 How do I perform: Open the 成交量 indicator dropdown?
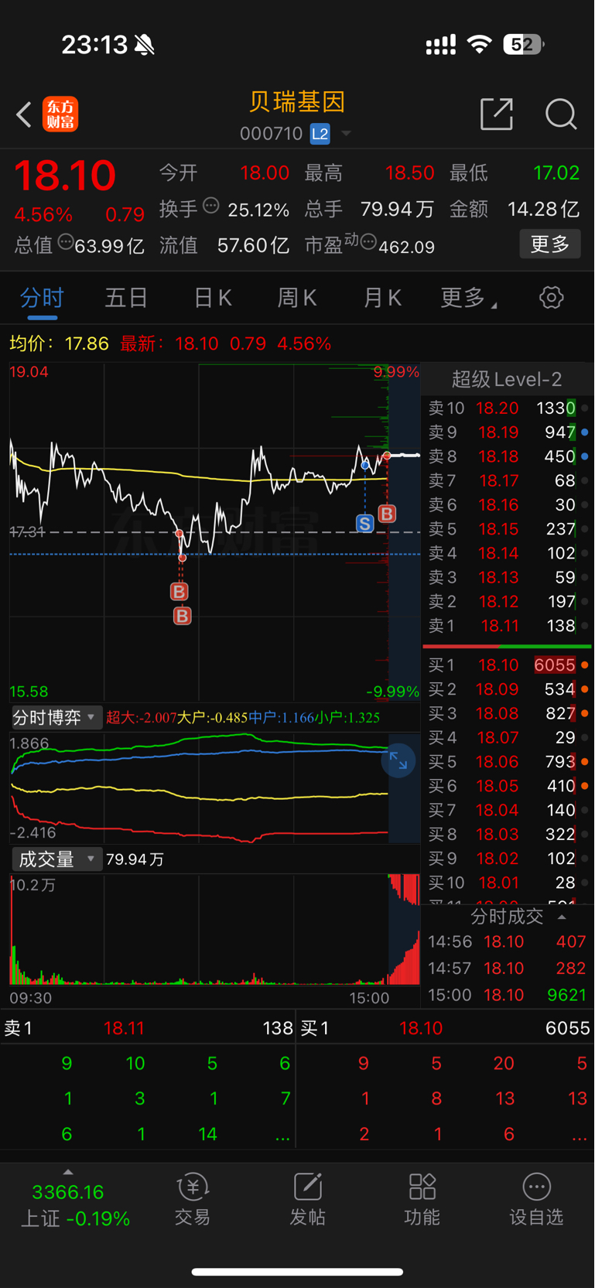(56, 859)
